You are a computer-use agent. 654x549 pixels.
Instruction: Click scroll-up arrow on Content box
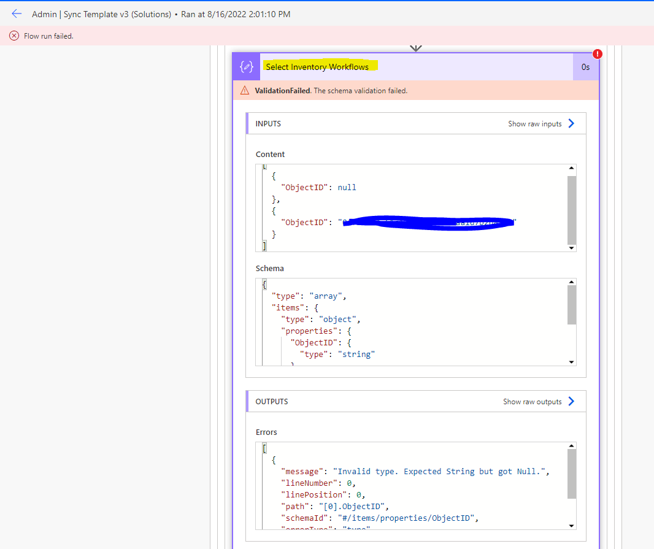coord(571,167)
